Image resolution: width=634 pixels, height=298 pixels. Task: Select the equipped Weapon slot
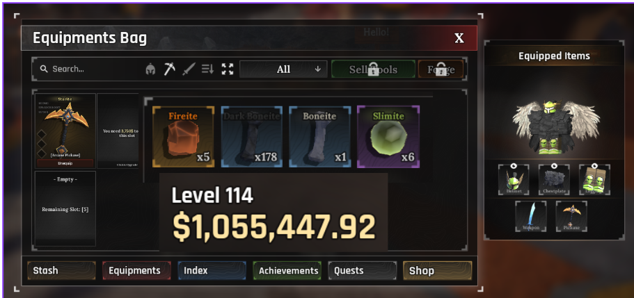(x=530, y=217)
